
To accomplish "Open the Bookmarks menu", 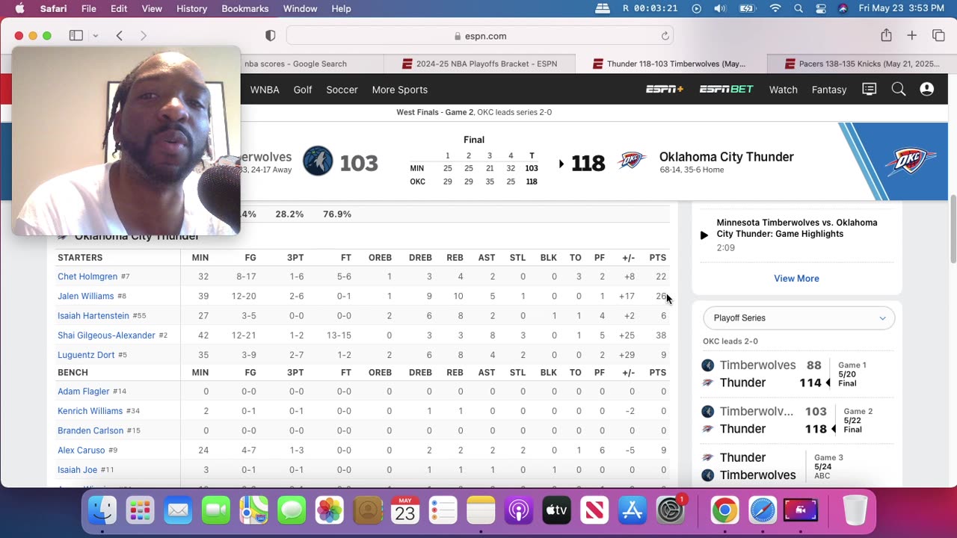I will click(x=244, y=8).
